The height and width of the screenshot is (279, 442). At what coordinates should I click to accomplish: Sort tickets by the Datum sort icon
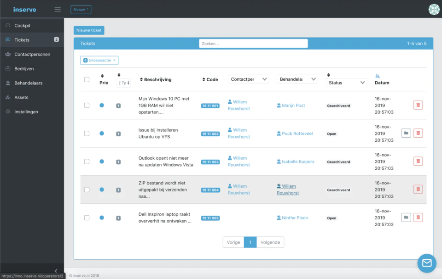tap(378, 76)
